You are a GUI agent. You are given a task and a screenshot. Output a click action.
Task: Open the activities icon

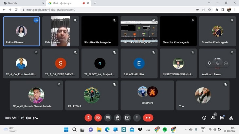point(231,118)
